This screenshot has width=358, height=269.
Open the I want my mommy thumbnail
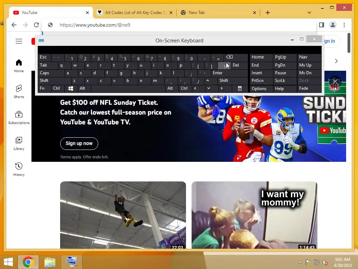point(255,215)
